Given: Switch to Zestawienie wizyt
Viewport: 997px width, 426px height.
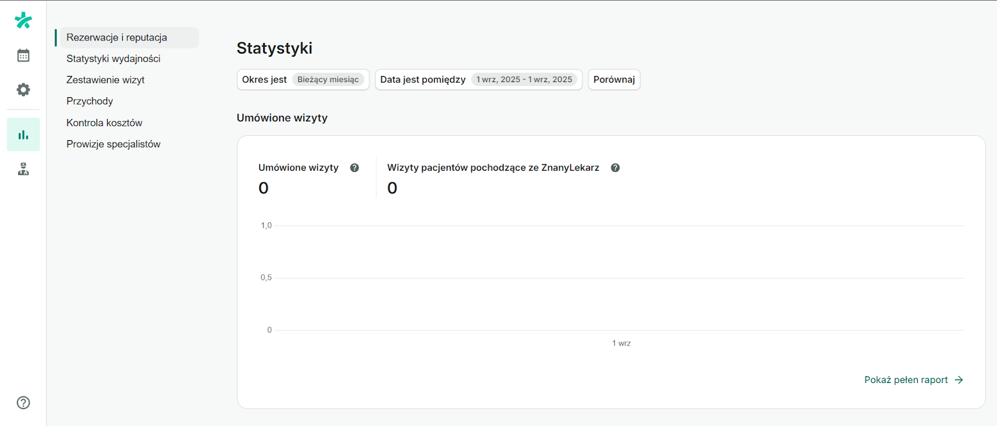Looking at the screenshot, I should click(105, 79).
